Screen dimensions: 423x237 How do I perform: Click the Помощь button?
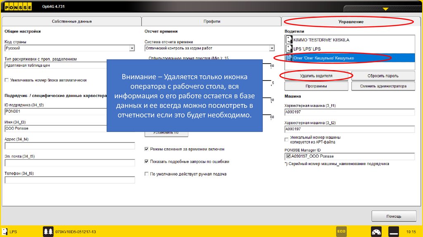click(394, 216)
